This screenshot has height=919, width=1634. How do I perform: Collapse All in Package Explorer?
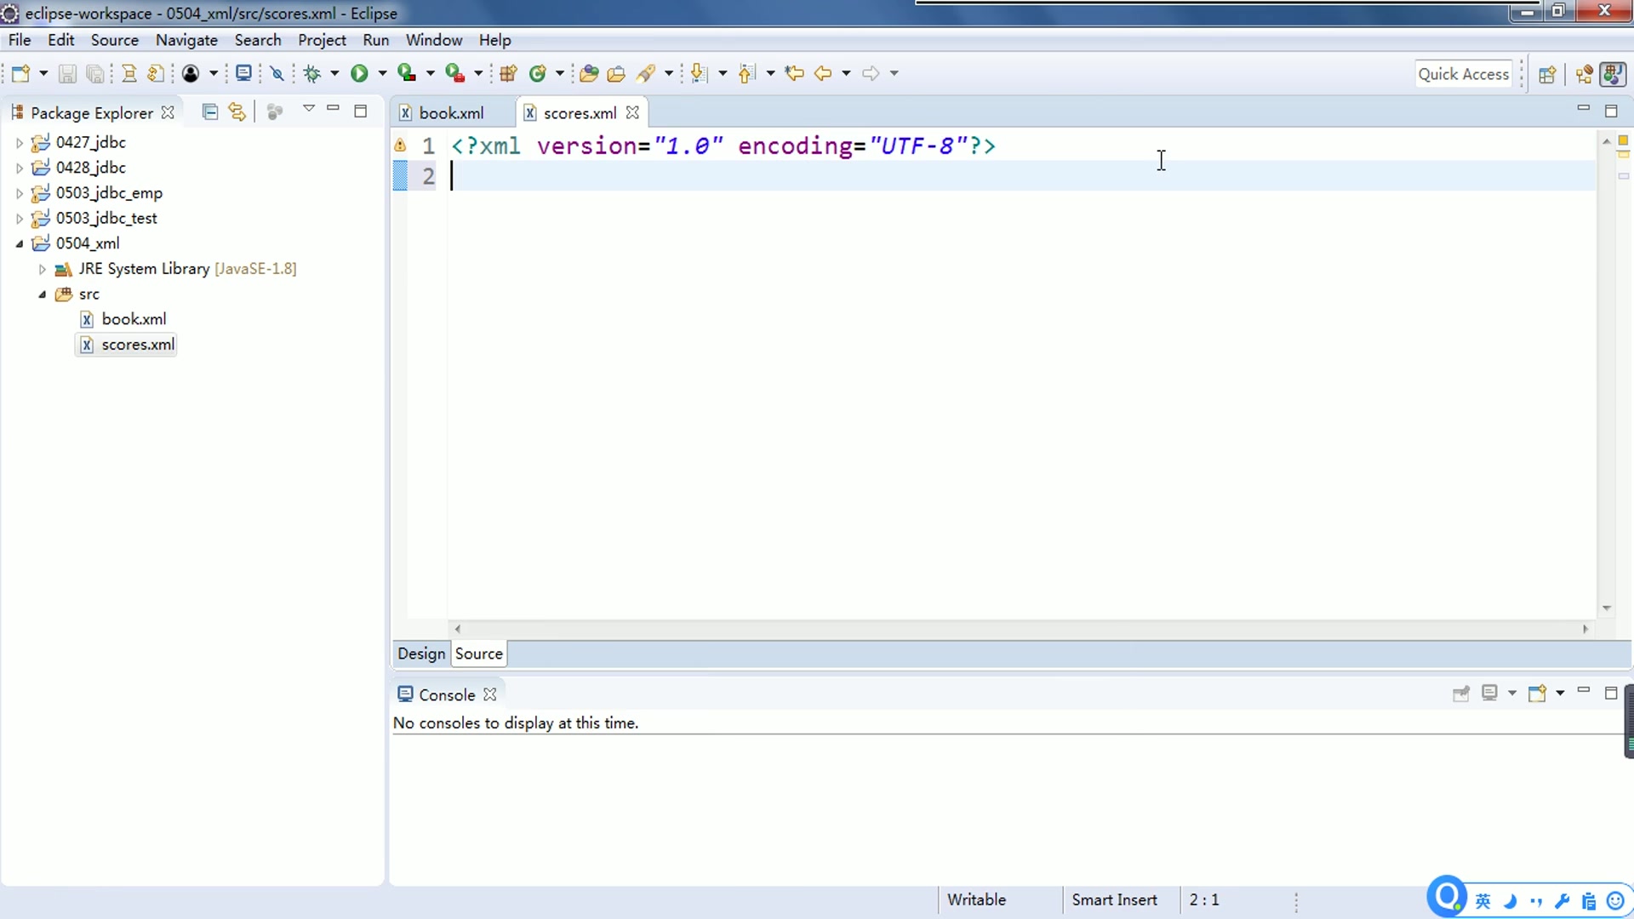[x=209, y=112]
